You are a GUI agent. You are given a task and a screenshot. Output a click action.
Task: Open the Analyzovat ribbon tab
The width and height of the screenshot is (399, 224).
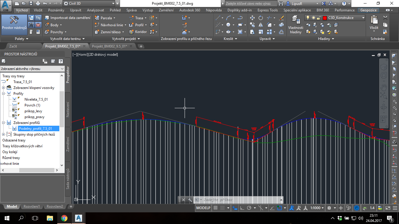tap(96, 10)
